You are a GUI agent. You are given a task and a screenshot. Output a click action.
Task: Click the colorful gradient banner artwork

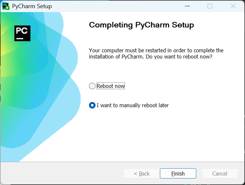pos(41,87)
